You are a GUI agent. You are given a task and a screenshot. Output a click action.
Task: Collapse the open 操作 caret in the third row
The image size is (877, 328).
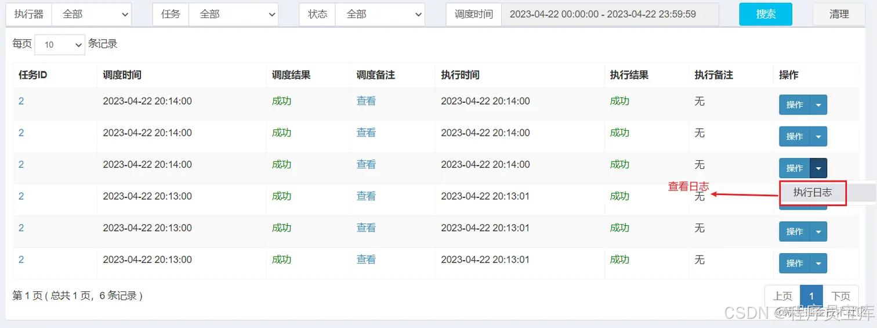click(x=818, y=168)
